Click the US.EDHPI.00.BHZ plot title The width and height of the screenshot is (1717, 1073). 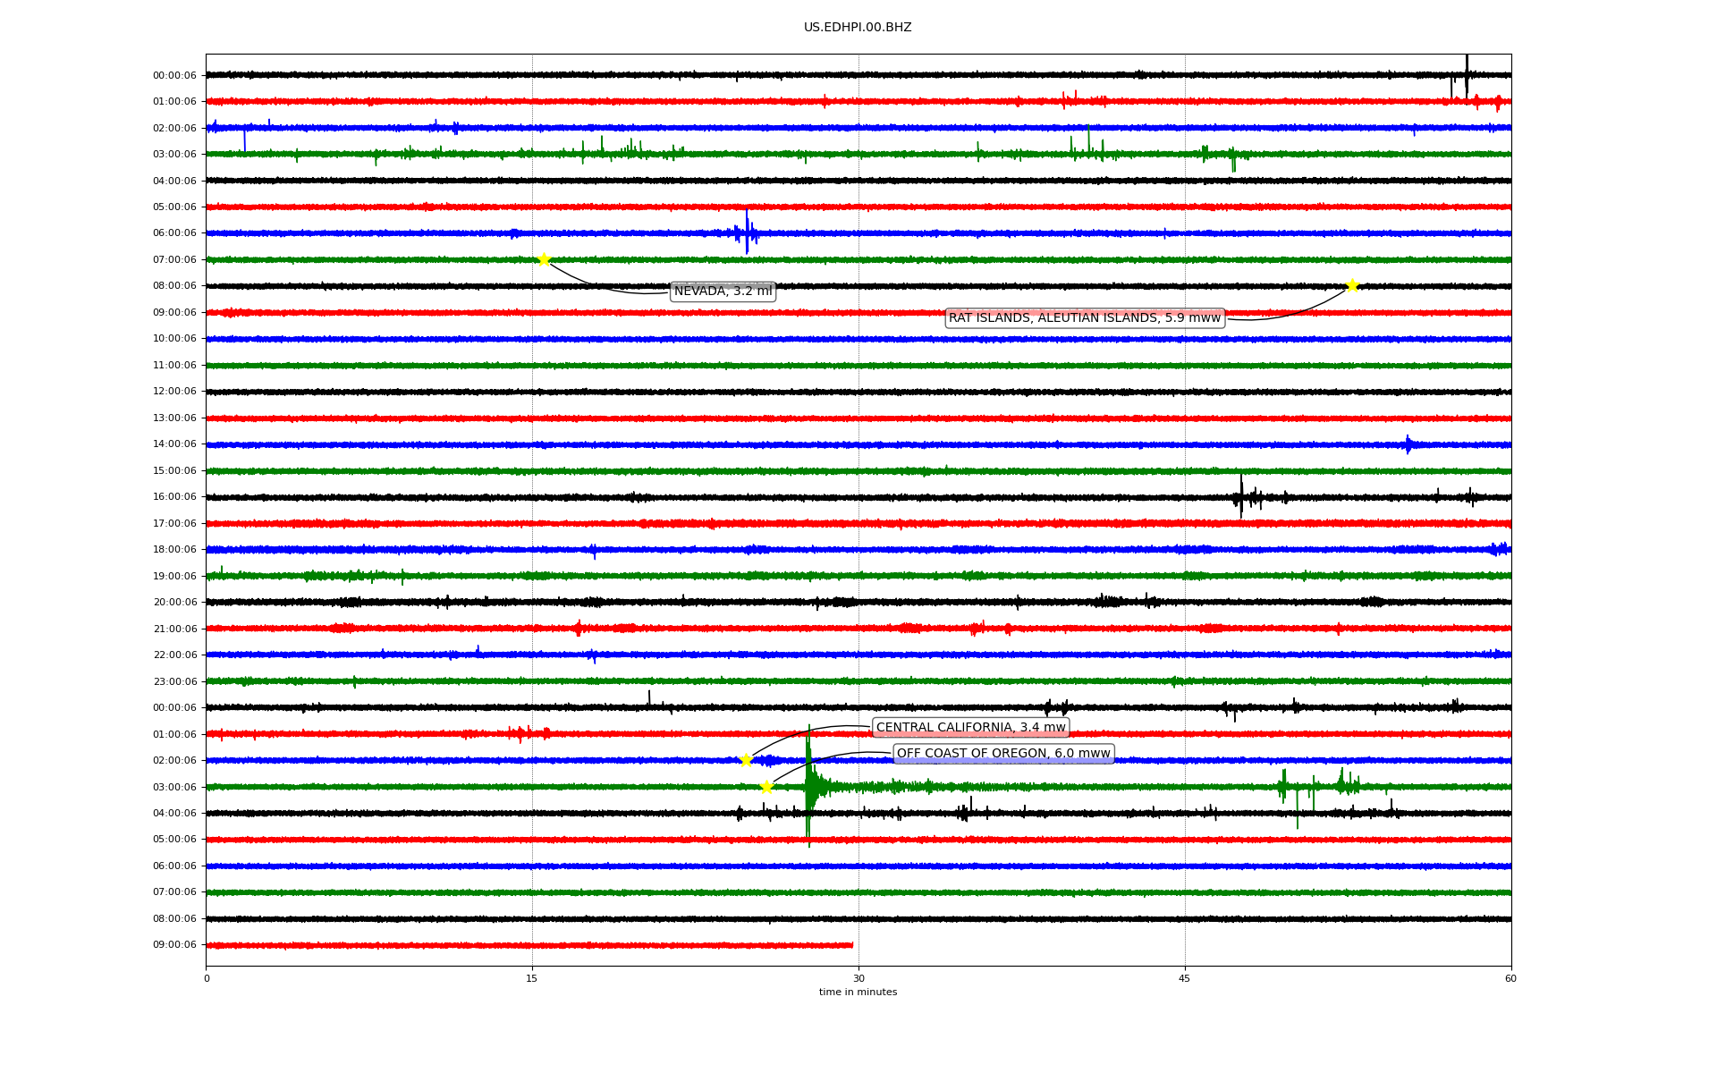click(x=858, y=28)
